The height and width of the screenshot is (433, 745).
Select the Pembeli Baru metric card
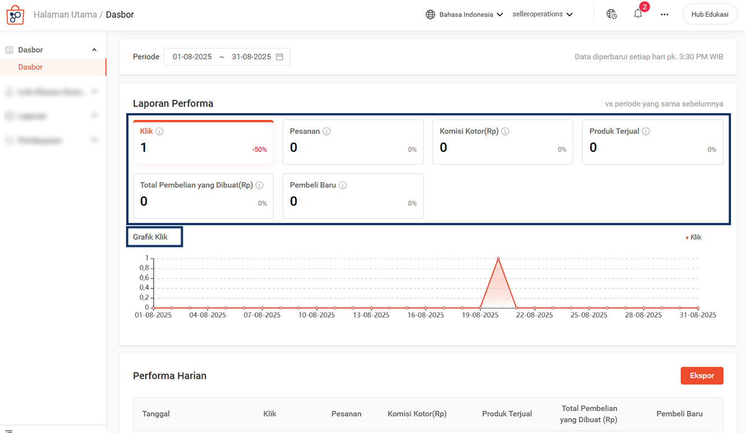point(353,195)
